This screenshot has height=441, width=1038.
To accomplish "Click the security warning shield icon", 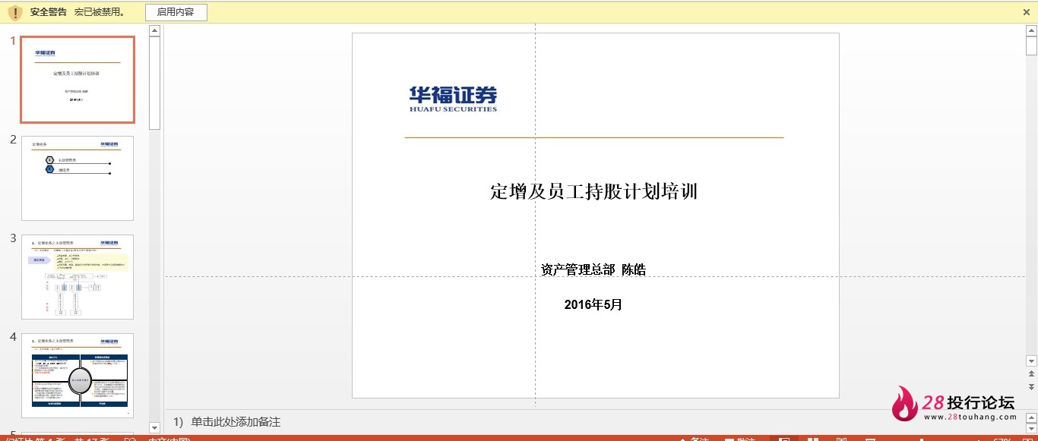I will 14,13.
